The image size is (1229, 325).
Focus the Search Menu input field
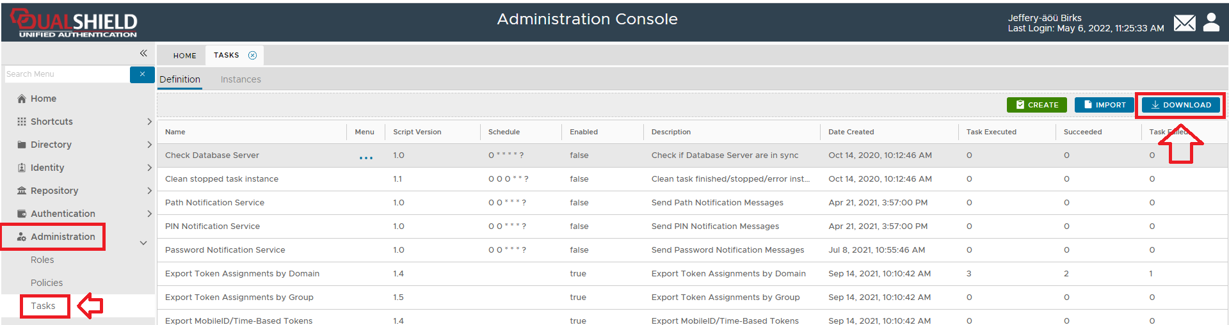(x=67, y=74)
